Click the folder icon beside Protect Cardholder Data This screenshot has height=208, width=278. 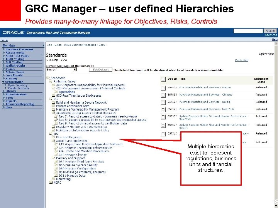click(x=53, y=106)
